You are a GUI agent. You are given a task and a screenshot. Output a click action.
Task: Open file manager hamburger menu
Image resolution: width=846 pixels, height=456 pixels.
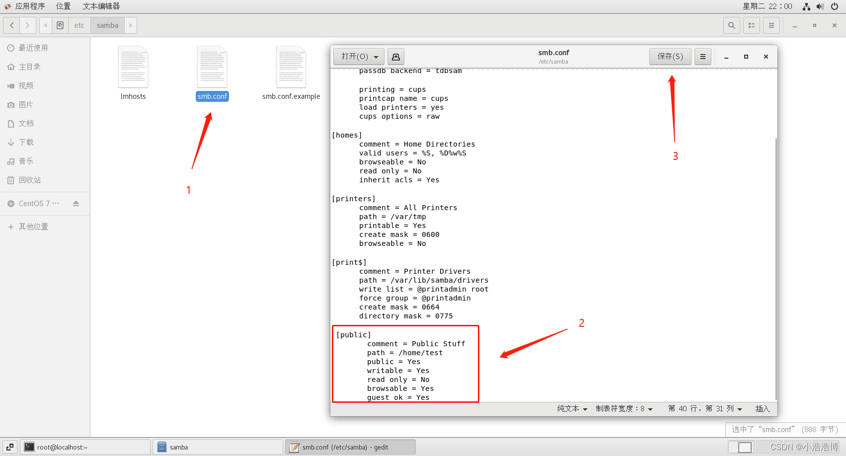click(771, 25)
